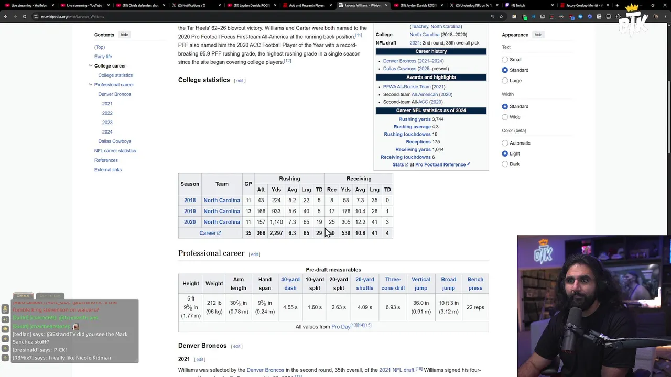Go back using the browser back arrow

[5, 16]
